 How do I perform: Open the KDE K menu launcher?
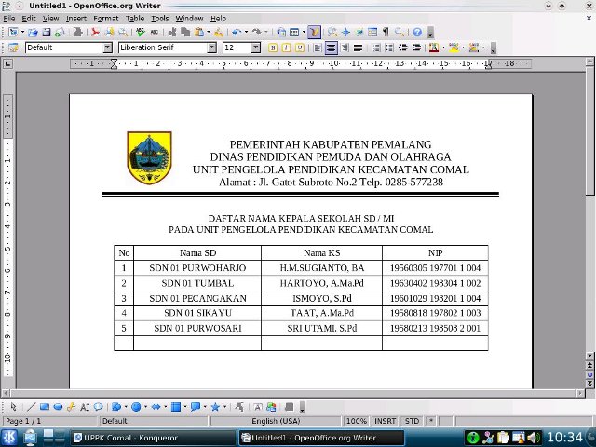click(9, 438)
